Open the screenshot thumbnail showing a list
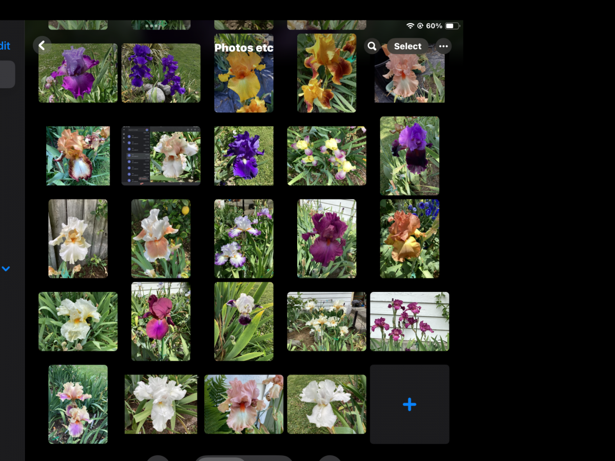615x461 pixels. click(161, 156)
